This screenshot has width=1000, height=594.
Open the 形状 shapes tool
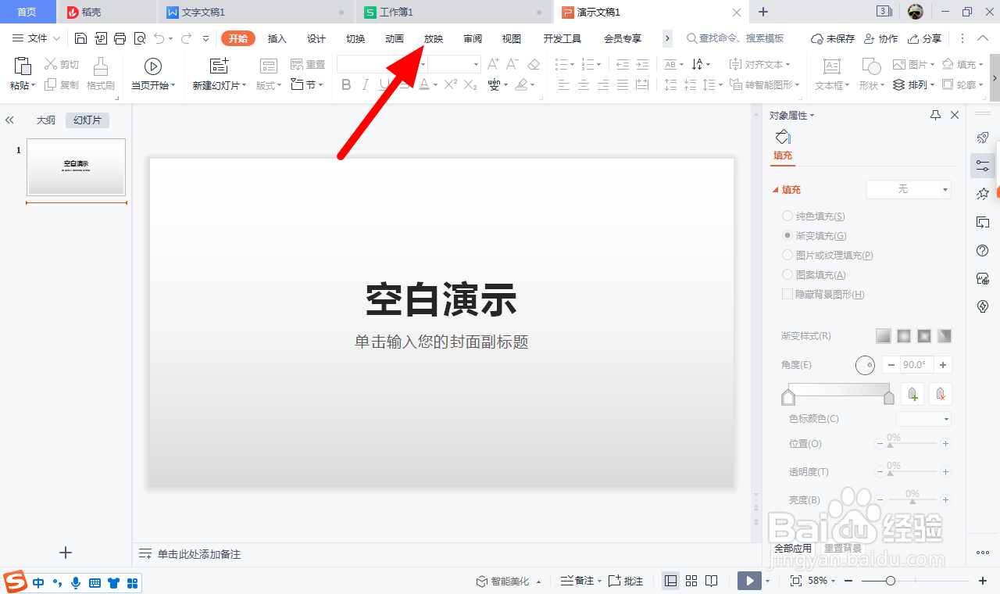click(870, 75)
